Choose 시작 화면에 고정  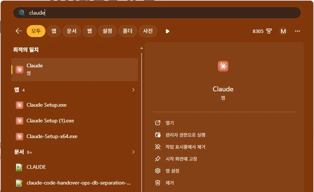181,159
